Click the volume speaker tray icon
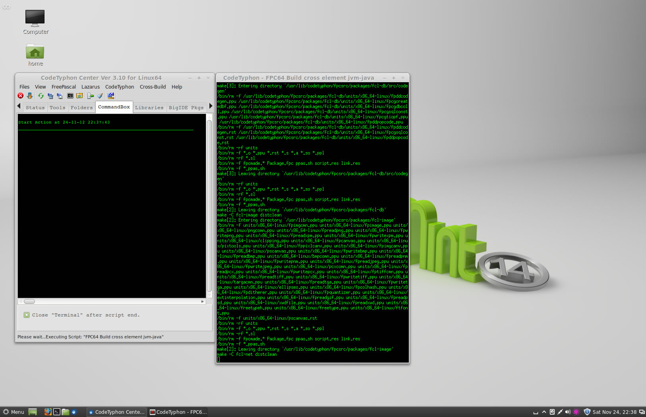The width and height of the screenshot is (646, 417). [x=568, y=412]
